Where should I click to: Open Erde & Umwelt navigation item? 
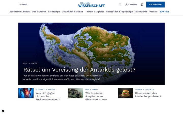[x=39, y=12]
